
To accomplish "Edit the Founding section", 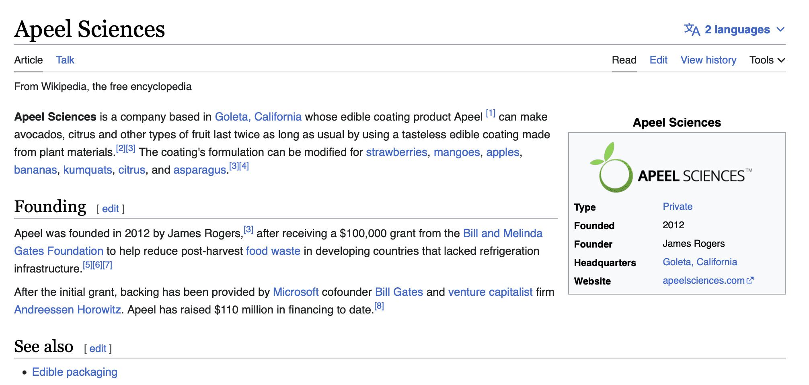I will click(110, 209).
